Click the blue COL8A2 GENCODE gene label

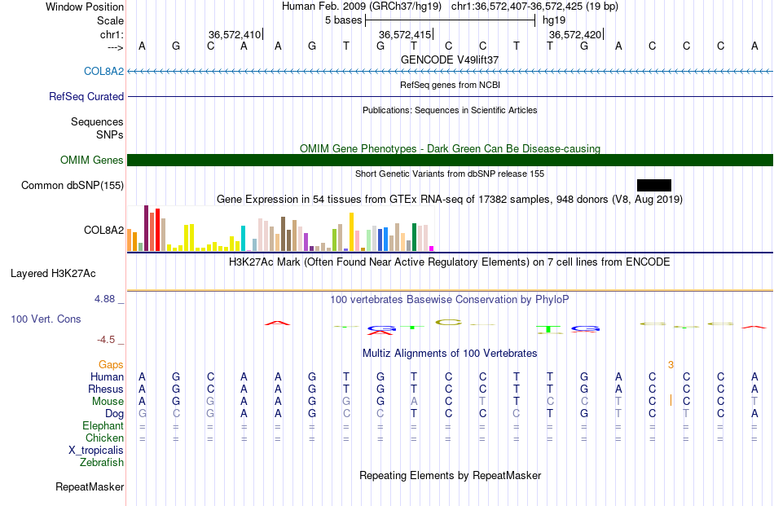[103, 71]
